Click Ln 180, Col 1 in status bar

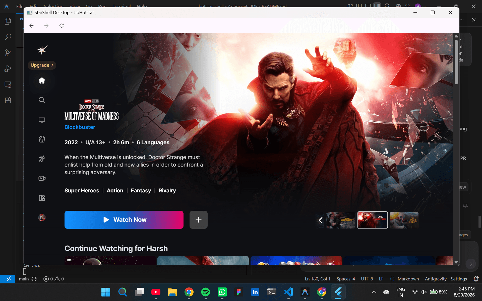click(x=318, y=279)
